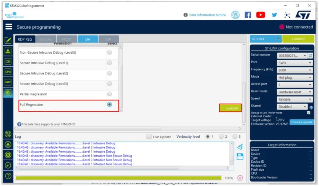Refresh the ST-LINK serial number list
Viewport: 319px width, 186px height.
pos(310,55)
